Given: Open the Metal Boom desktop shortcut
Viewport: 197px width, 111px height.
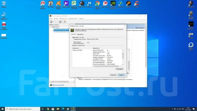Looking at the screenshot, I should (191, 4).
